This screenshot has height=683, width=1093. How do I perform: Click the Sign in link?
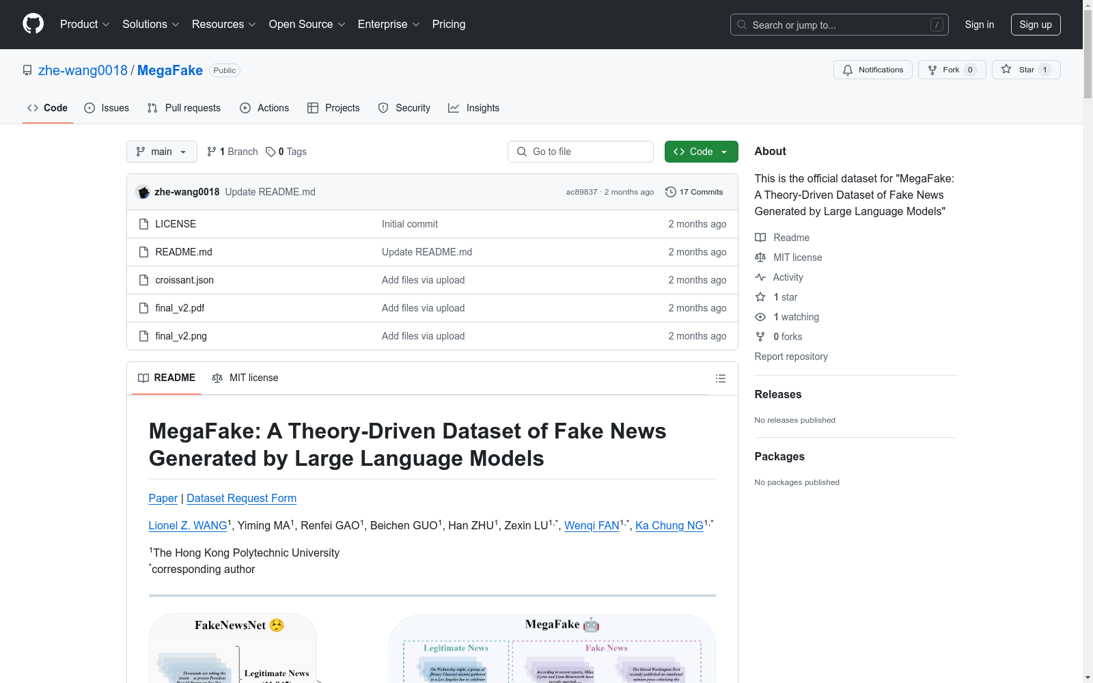(980, 25)
